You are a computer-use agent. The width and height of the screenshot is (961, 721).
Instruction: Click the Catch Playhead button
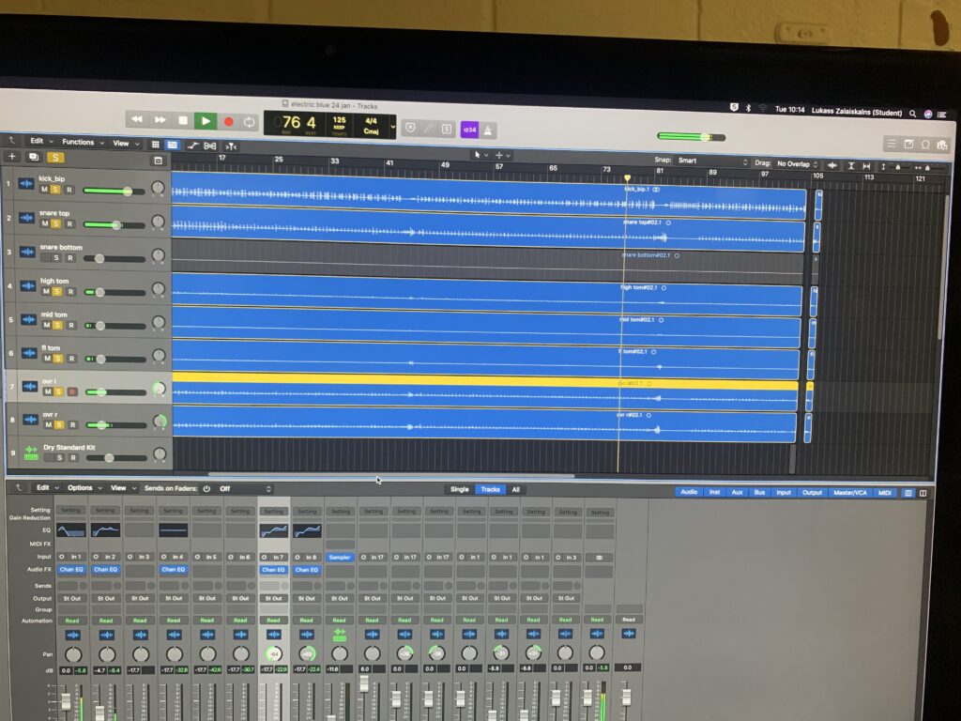pyautogui.click(x=231, y=146)
